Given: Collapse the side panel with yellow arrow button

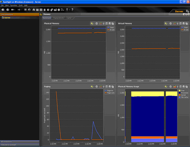Looking at the screenshot, I should click(x=41, y=14).
